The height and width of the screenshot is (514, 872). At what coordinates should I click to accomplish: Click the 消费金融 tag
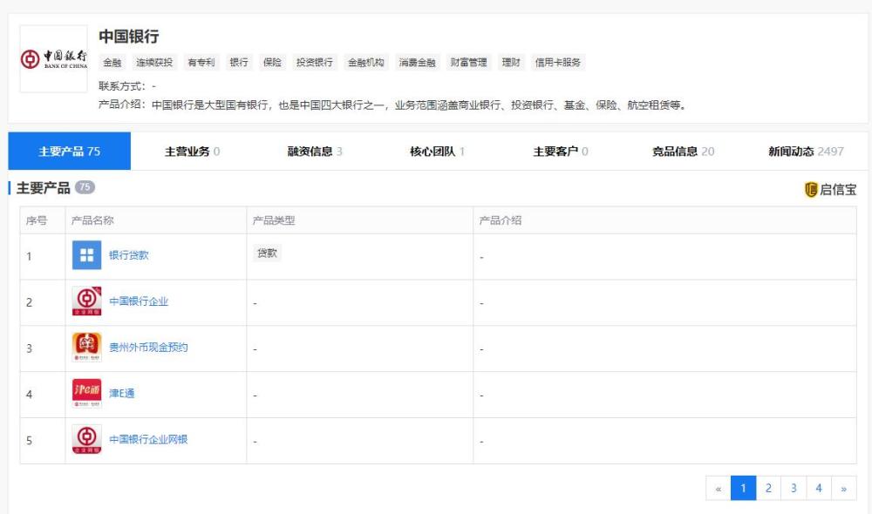417,62
